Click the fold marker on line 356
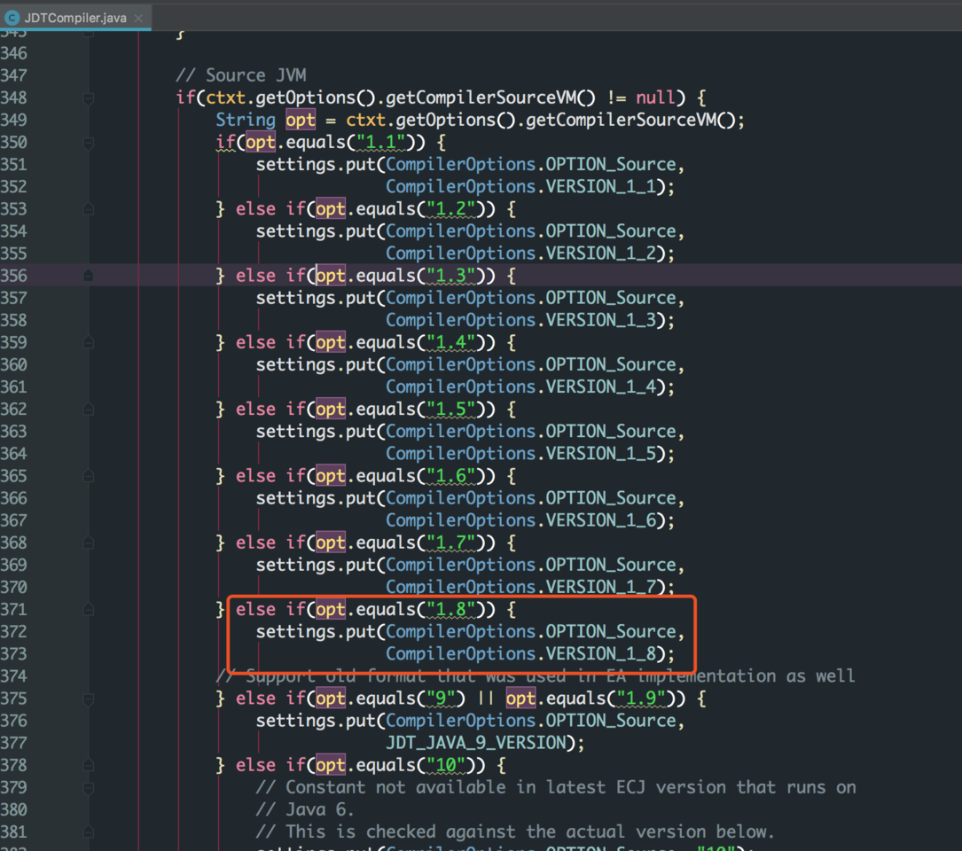The image size is (962, 851). coord(89,276)
